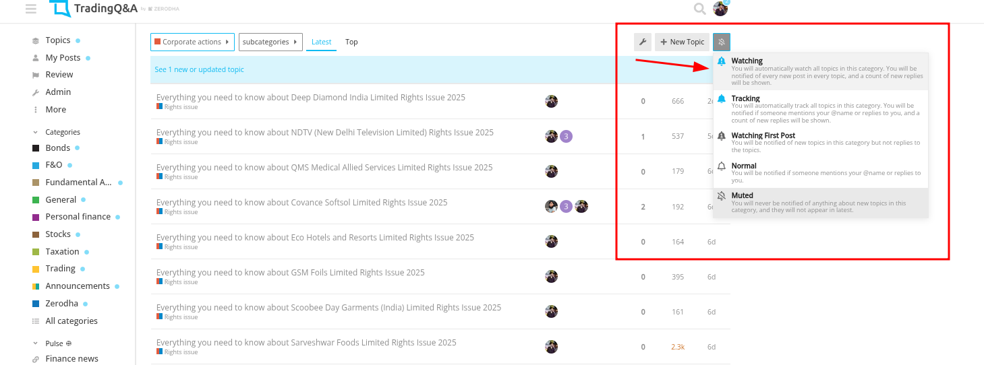
Task: Click the New Topic button
Action: tap(682, 42)
